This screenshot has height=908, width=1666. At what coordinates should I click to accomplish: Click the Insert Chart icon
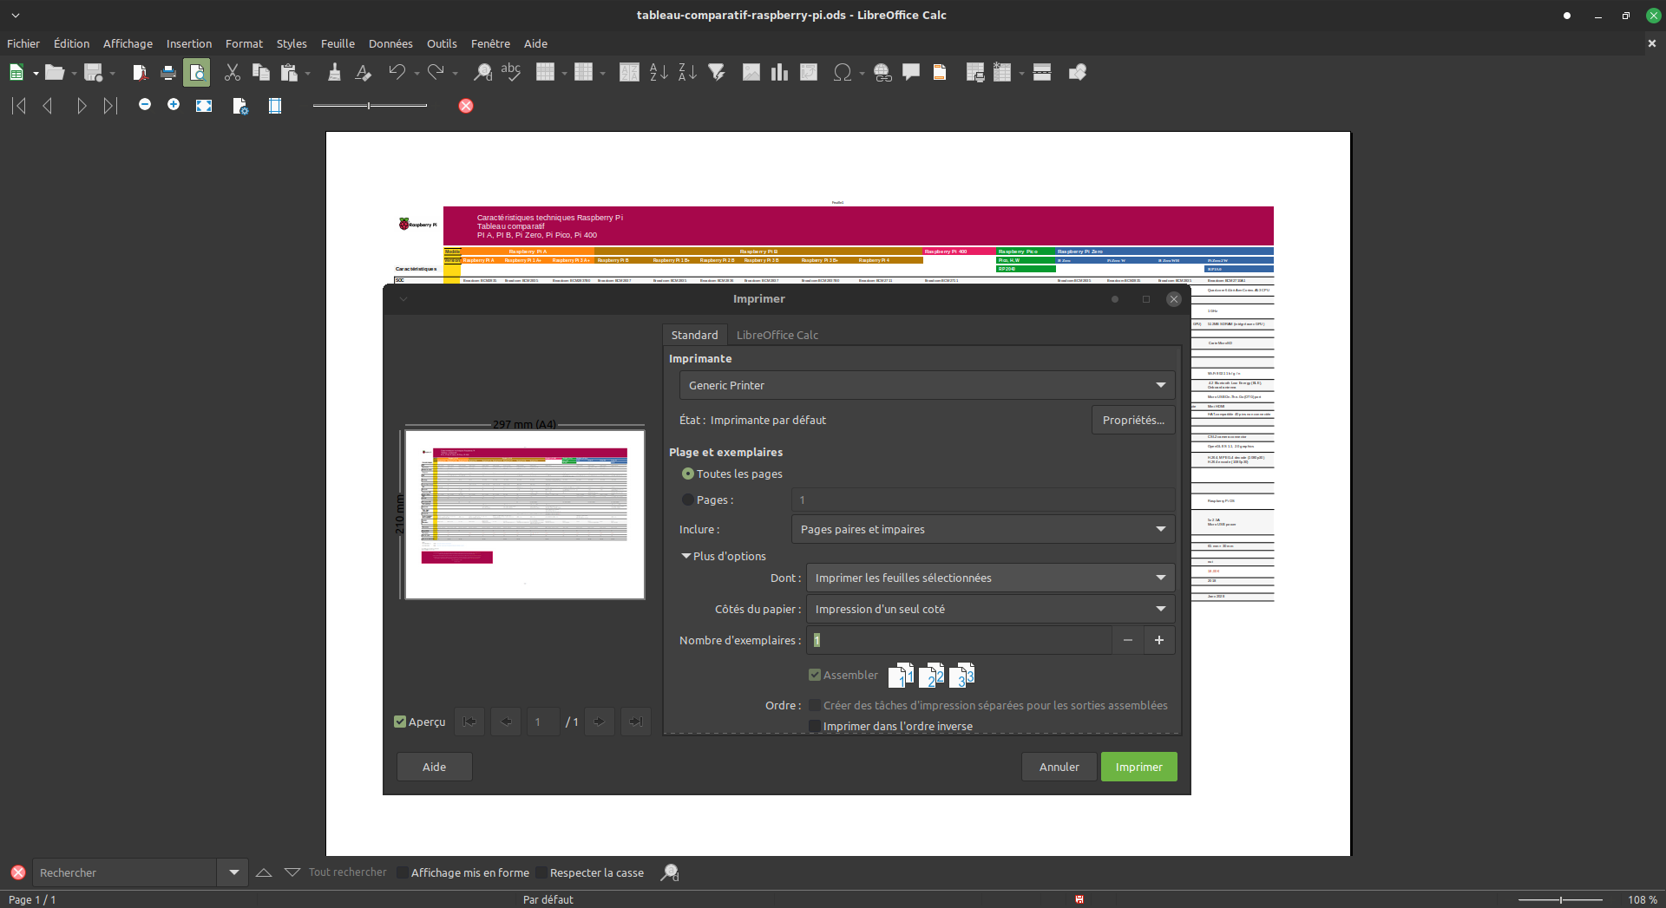779,73
